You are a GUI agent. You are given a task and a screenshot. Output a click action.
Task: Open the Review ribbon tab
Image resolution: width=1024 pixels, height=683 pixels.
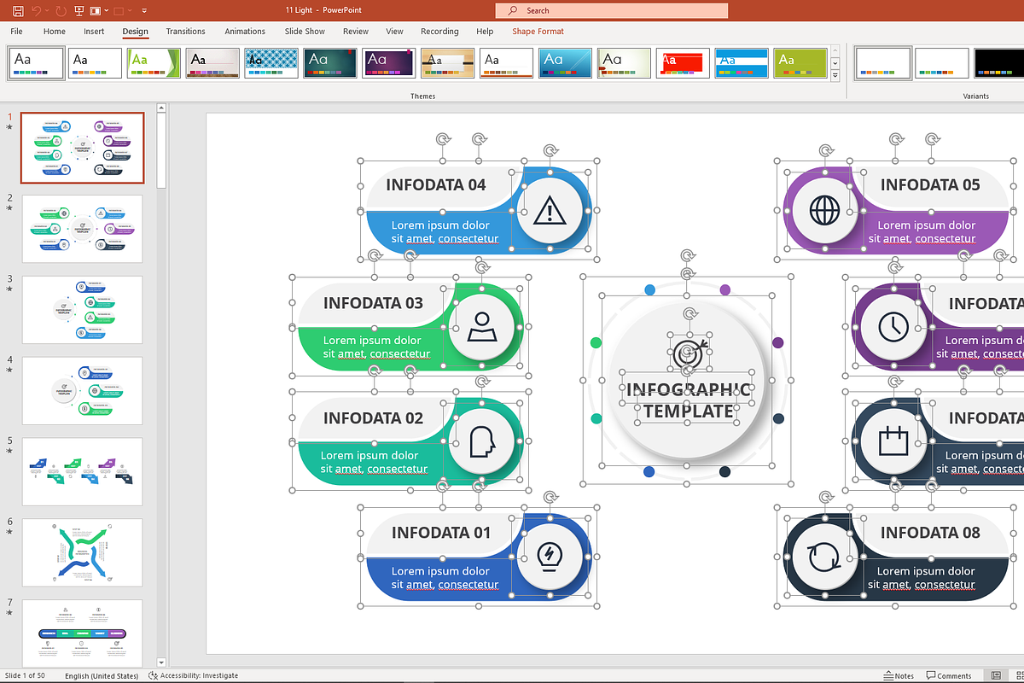click(x=356, y=32)
